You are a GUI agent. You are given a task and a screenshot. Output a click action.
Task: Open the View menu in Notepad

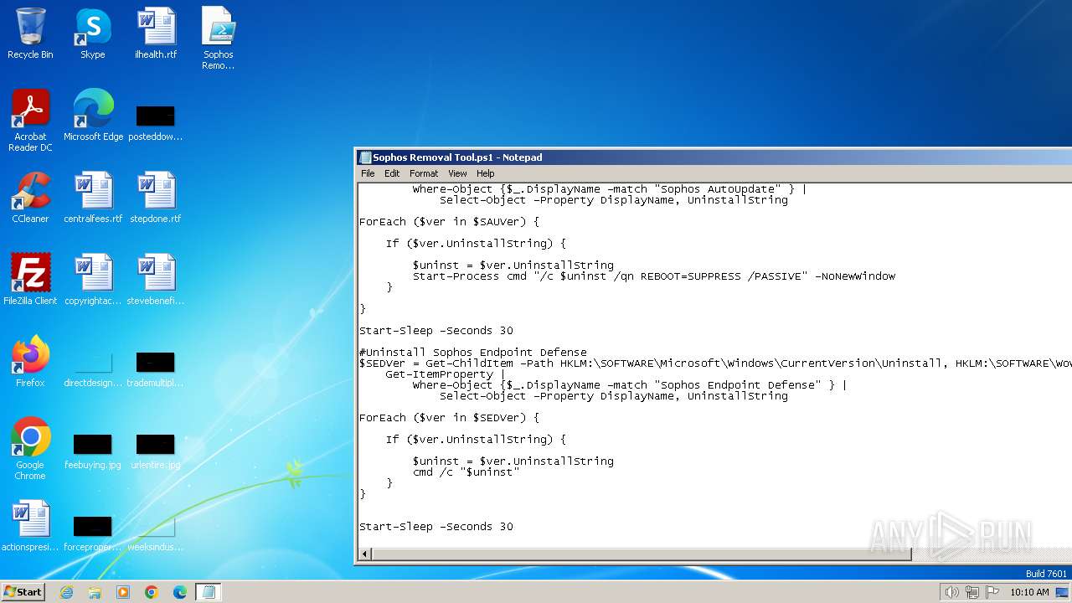tap(457, 173)
